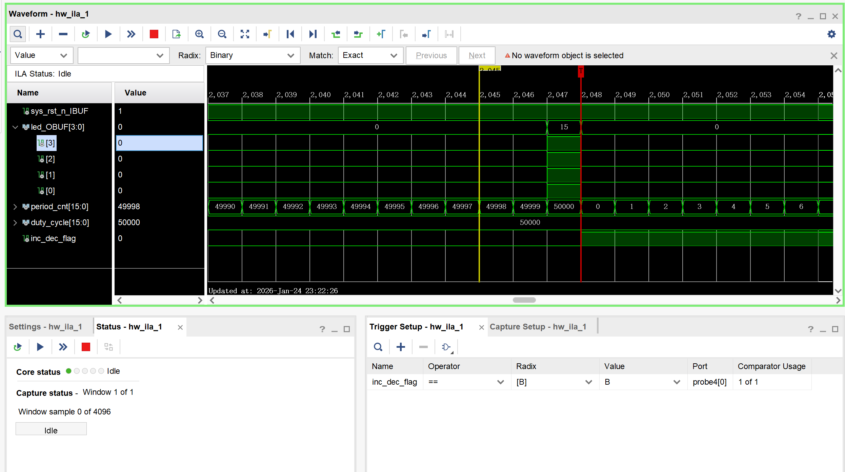Click the export ILA data icon
The image size is (845, 472).
click(x=176, y=34)
